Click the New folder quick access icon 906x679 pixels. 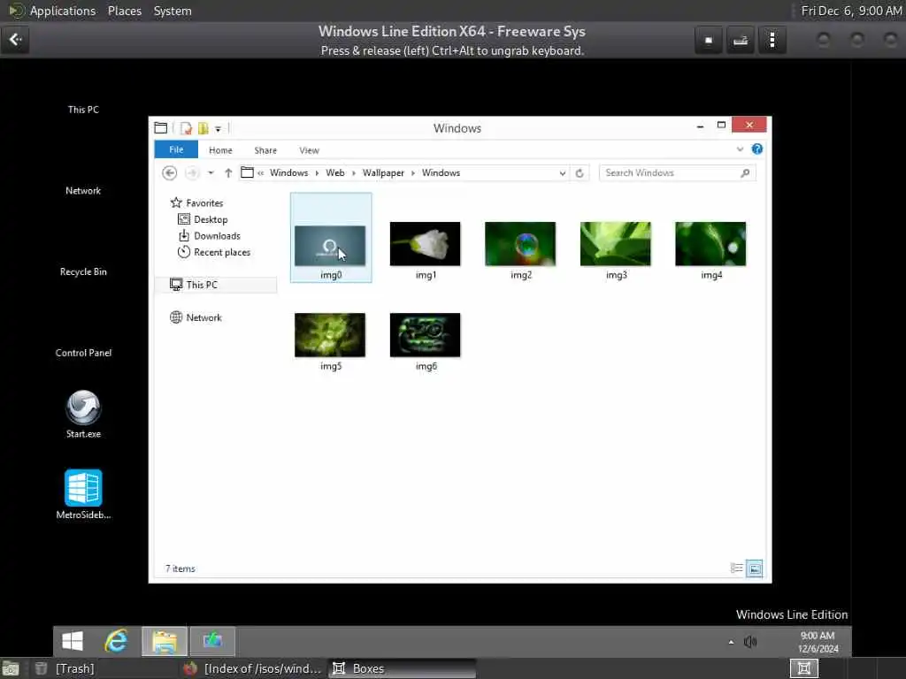click(x=203, y=128)
